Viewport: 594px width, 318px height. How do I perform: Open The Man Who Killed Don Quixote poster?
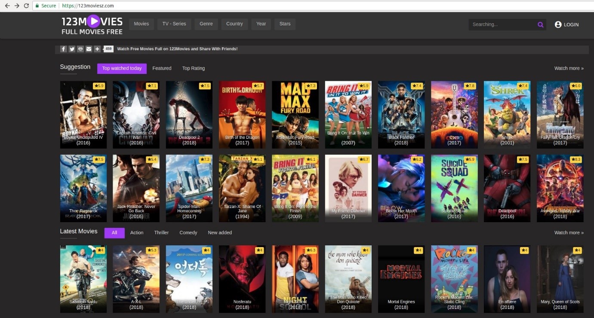point(348,279)
